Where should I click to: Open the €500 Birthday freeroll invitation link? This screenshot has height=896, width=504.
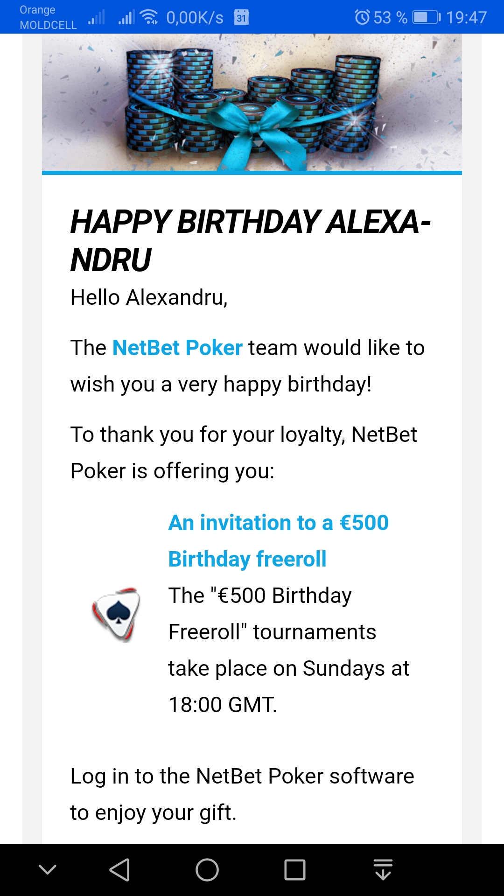279,541
